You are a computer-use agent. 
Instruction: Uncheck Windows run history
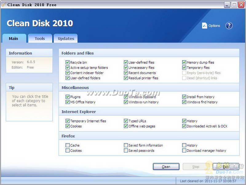click(x=126, y=102)
